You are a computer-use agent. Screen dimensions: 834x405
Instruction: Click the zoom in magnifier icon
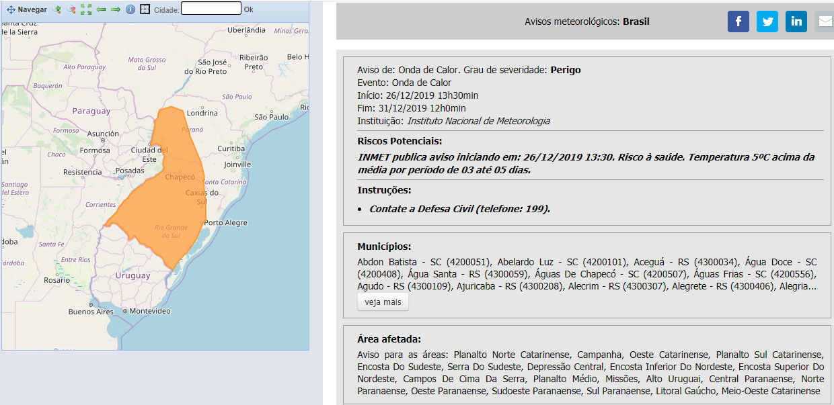(x=56, y=9)
